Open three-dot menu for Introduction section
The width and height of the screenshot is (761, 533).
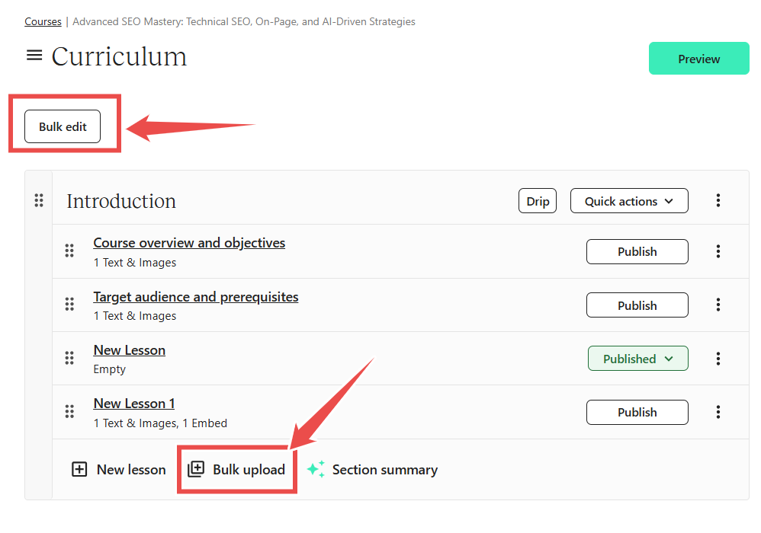tap(718, 200)
